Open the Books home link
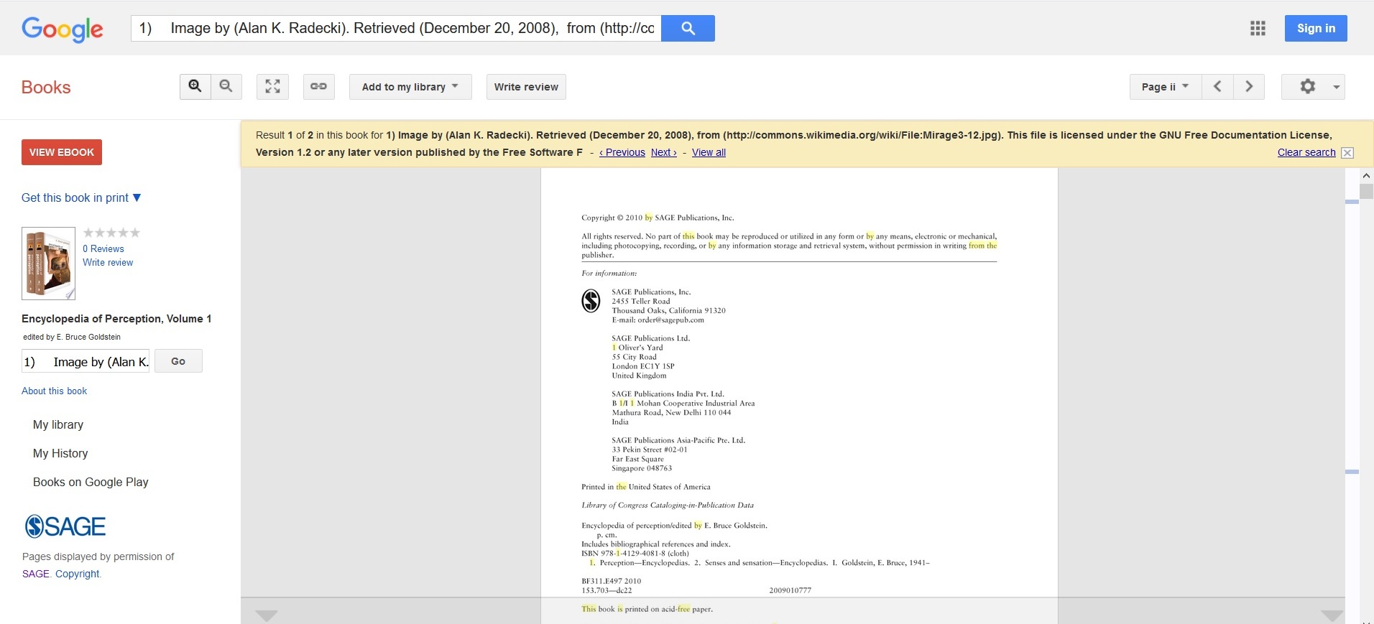1374x624 pixels. (46, 87)
